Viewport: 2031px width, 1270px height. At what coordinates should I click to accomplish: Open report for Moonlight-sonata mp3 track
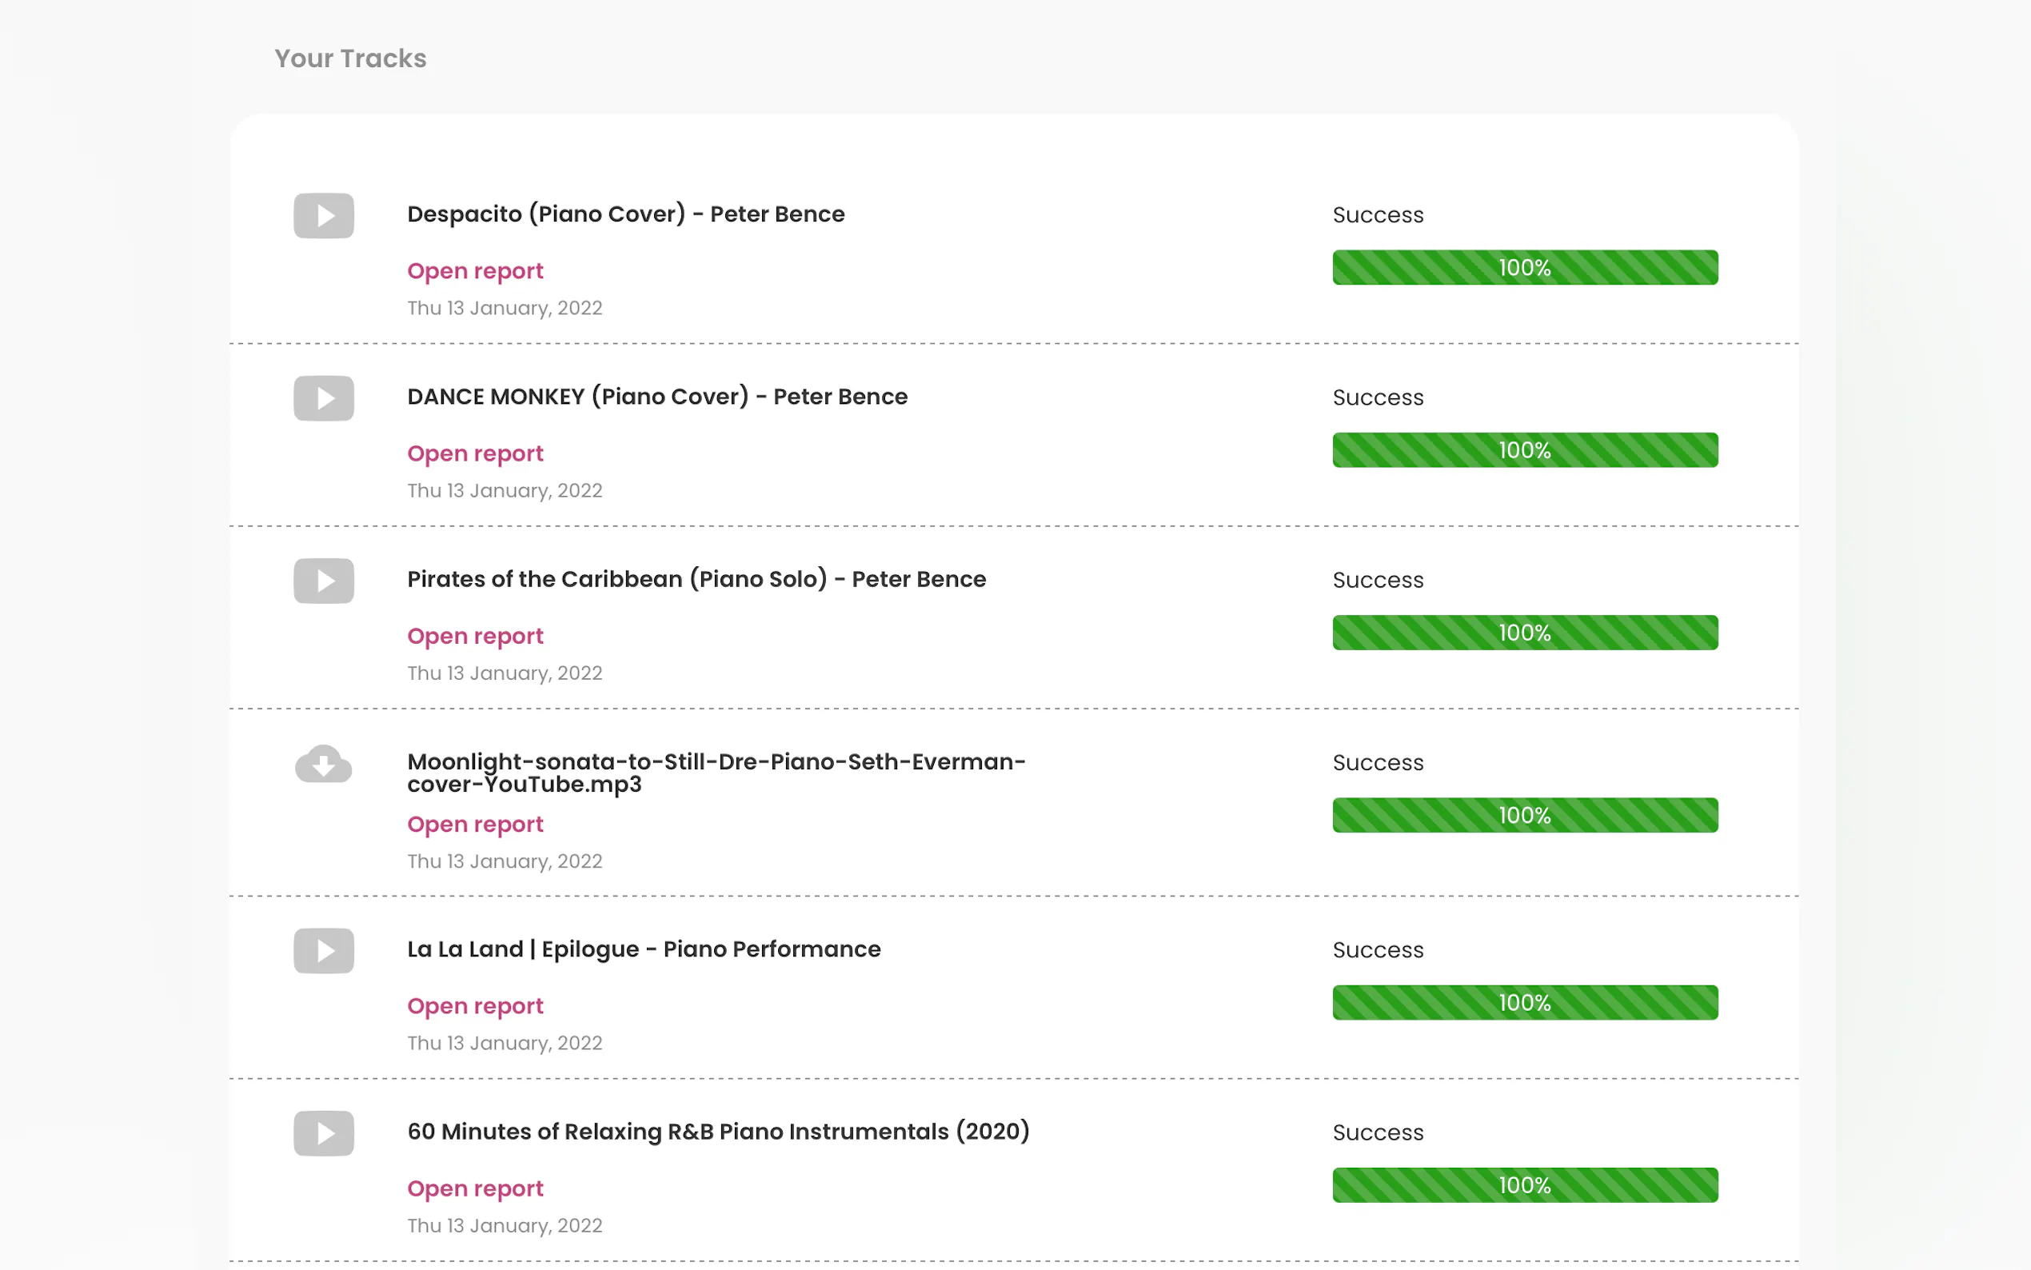tap(475, 825)
